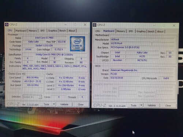Viewport: 183px width, 137px height.
Task: Open the Mainboard tab in left window
Action: click(21, 31)
